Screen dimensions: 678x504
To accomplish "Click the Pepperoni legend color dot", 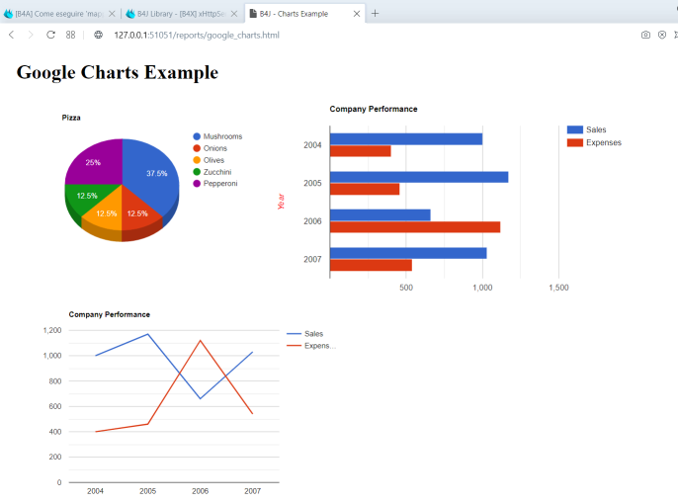I will point(197,184).
